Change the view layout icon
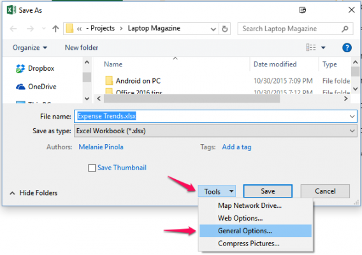 point(311,47)
